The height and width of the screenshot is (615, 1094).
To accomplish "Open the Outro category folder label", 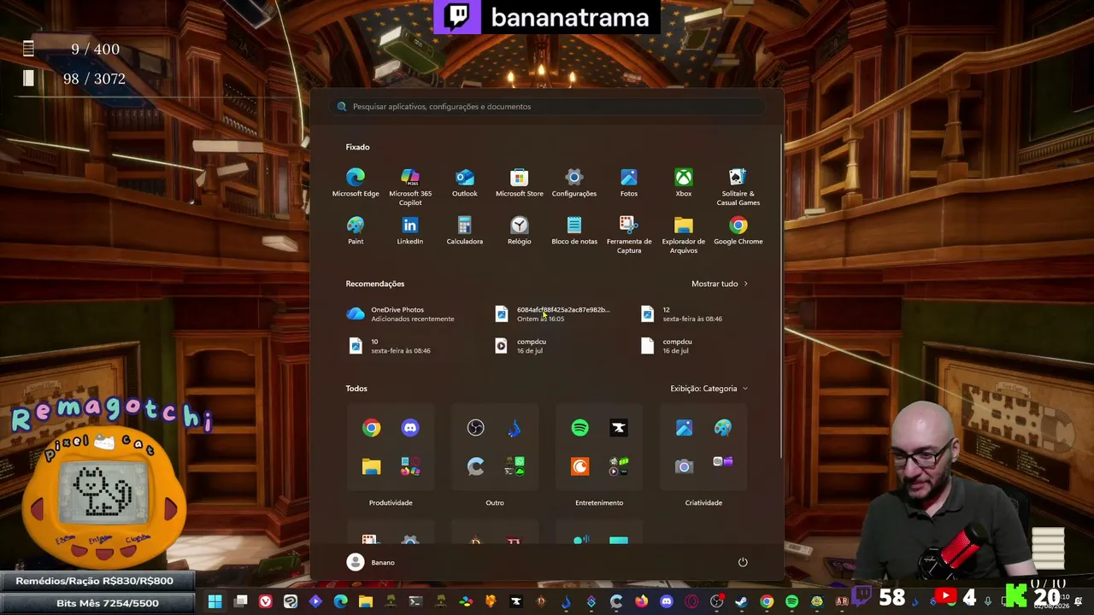I will click(x=495, y=503).
